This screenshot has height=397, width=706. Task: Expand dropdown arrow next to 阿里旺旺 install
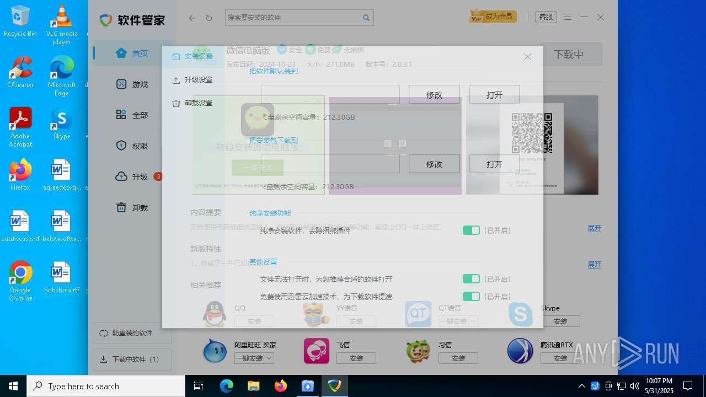tap(269, 358)
